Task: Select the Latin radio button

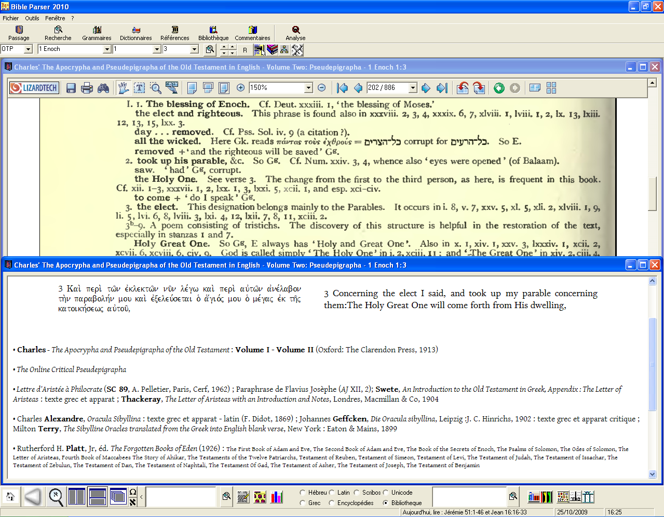Action: 332,493
